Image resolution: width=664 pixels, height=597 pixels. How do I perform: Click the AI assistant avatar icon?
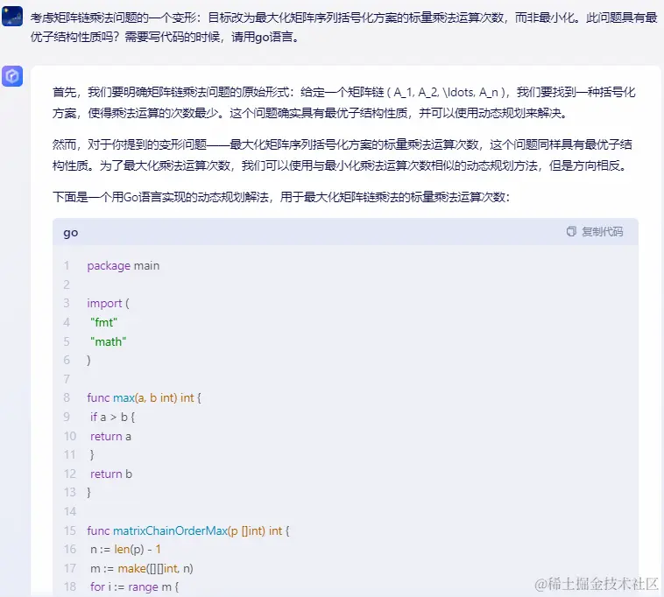(x=12, y=76)
